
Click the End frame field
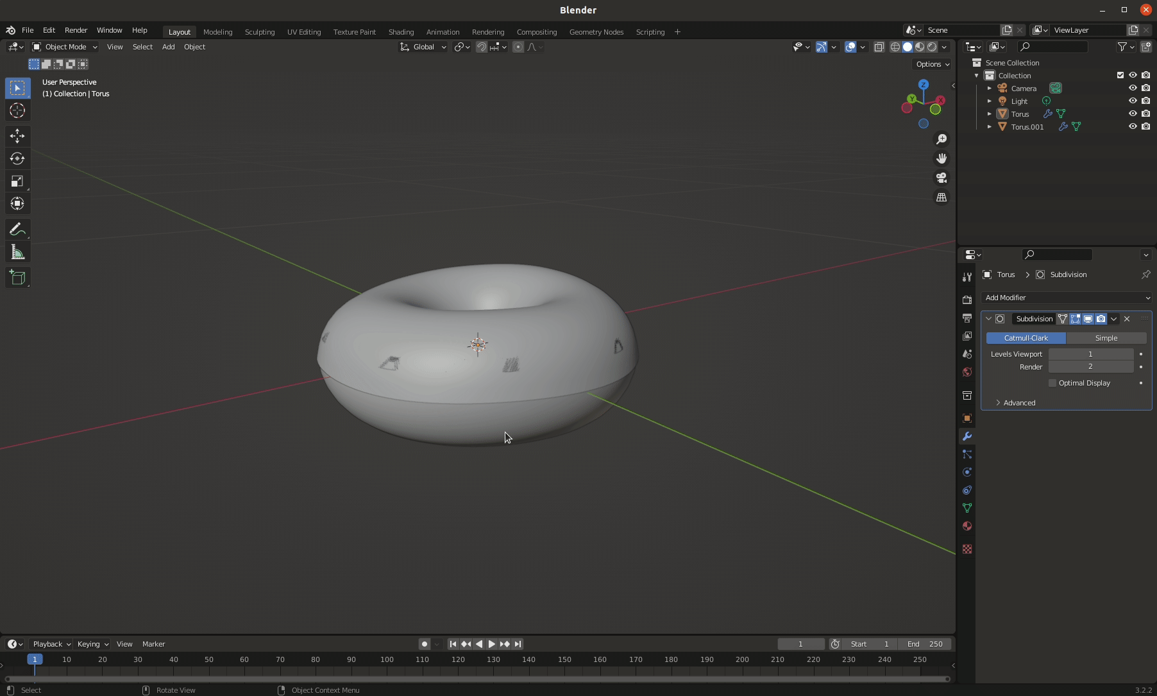[924, 644]
